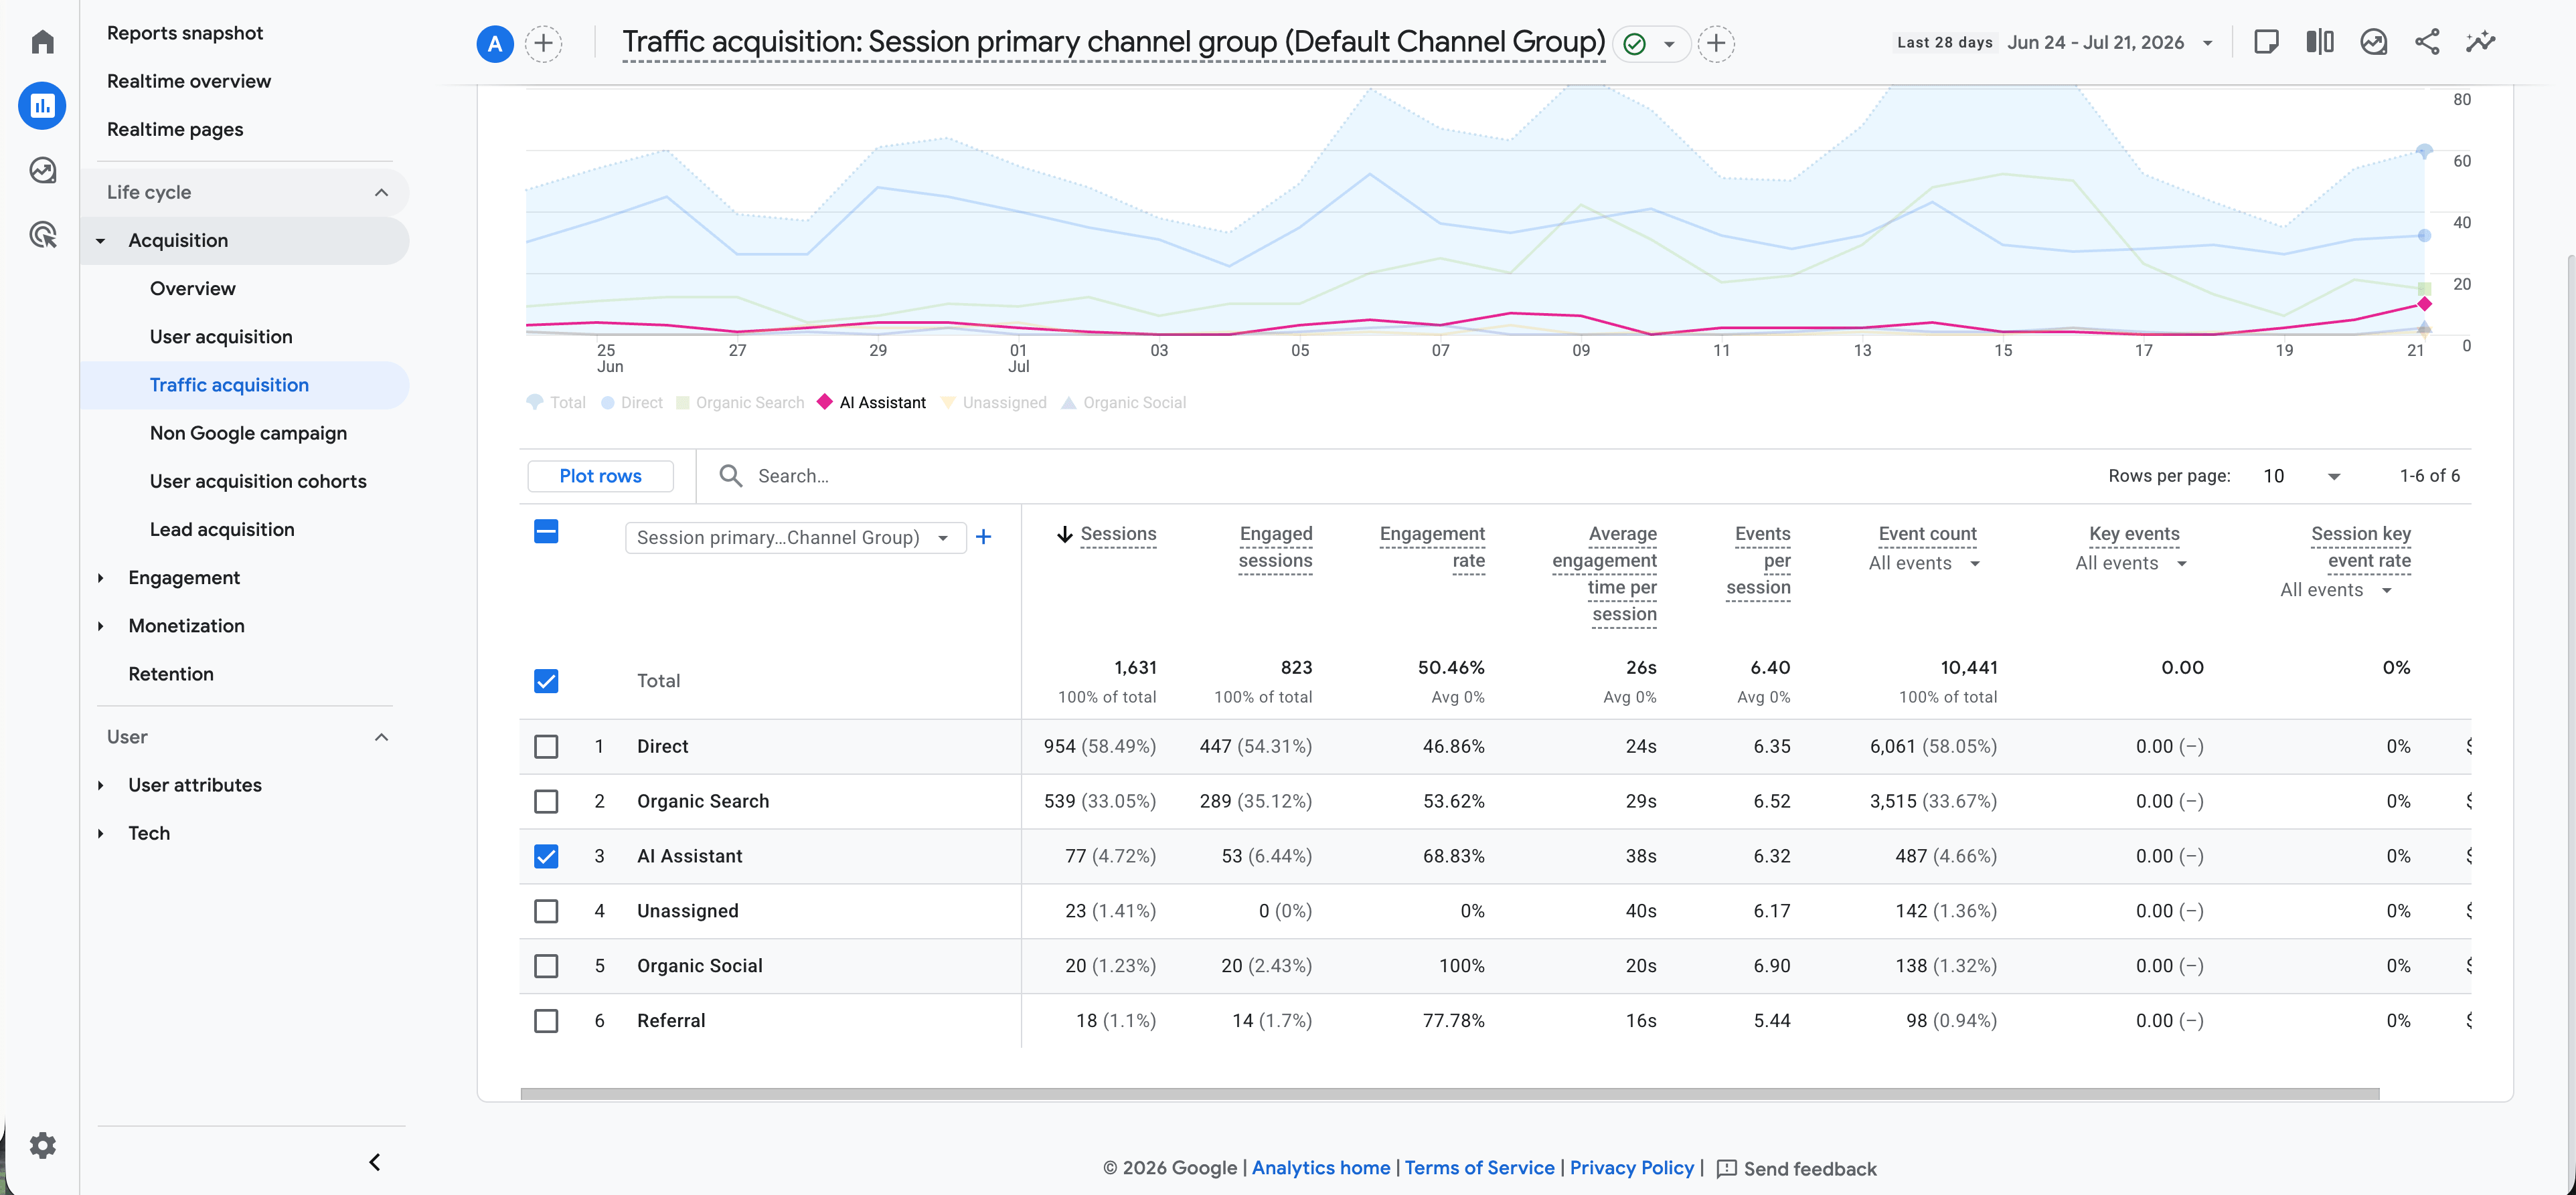Open Session key event rate All events dropdown

click(x=2336, y=591)
